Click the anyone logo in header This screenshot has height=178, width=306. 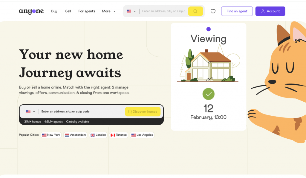(x=31, y=11)
